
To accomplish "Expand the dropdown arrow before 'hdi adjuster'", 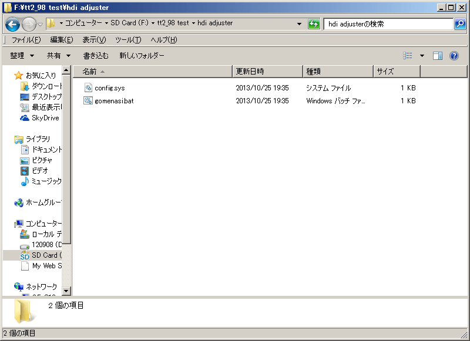I will coord(193,23).
